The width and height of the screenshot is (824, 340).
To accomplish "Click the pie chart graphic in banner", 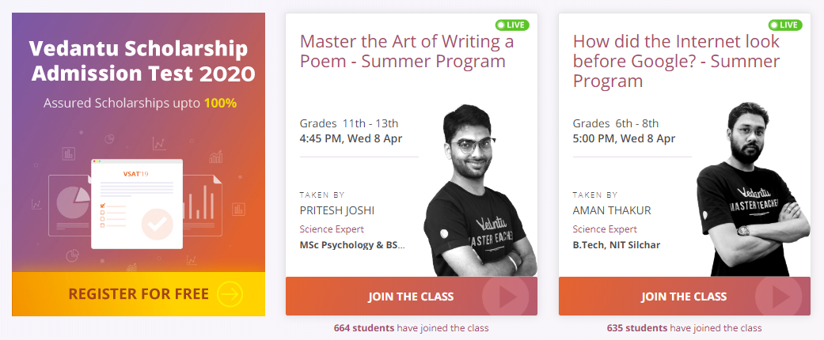I will 73,203.
